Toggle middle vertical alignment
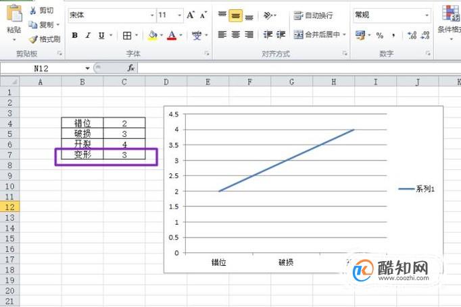Screen dimensions: 461x307 pyautogui.click(x=235, y=16)
